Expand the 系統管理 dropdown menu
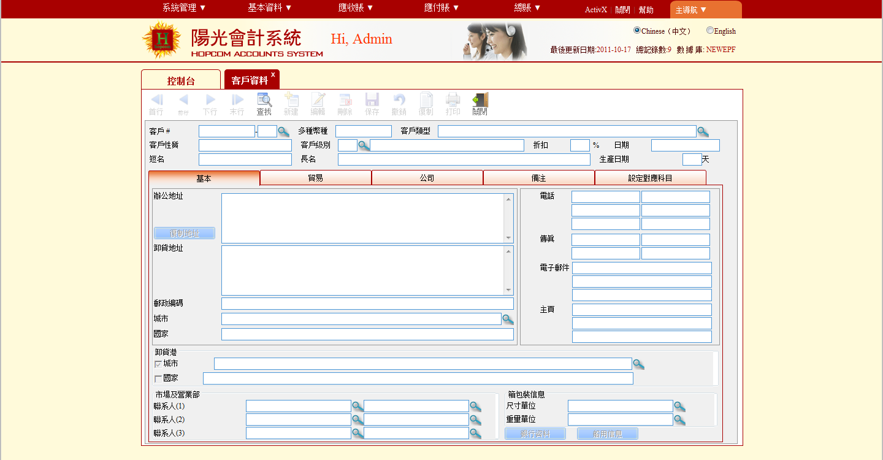Viewport: 883px width, 460px height. pyautogui.click(x=184, y=8)
